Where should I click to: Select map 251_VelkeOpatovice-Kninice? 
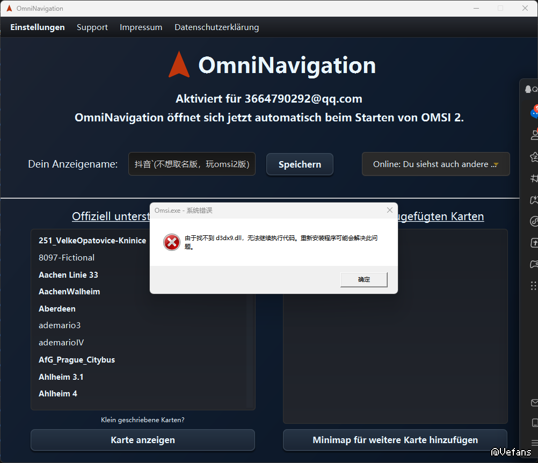click(x=92, y=241)
